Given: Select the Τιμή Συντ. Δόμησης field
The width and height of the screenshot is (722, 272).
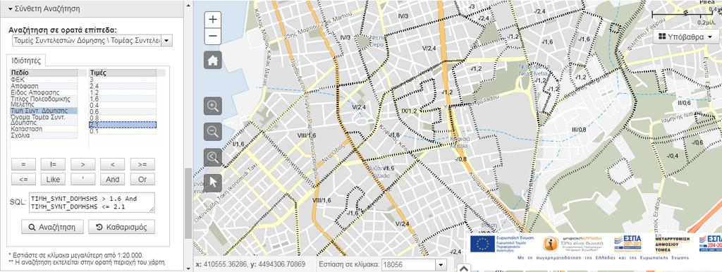Looking at the screenshot, I should (x=44, y=111).
